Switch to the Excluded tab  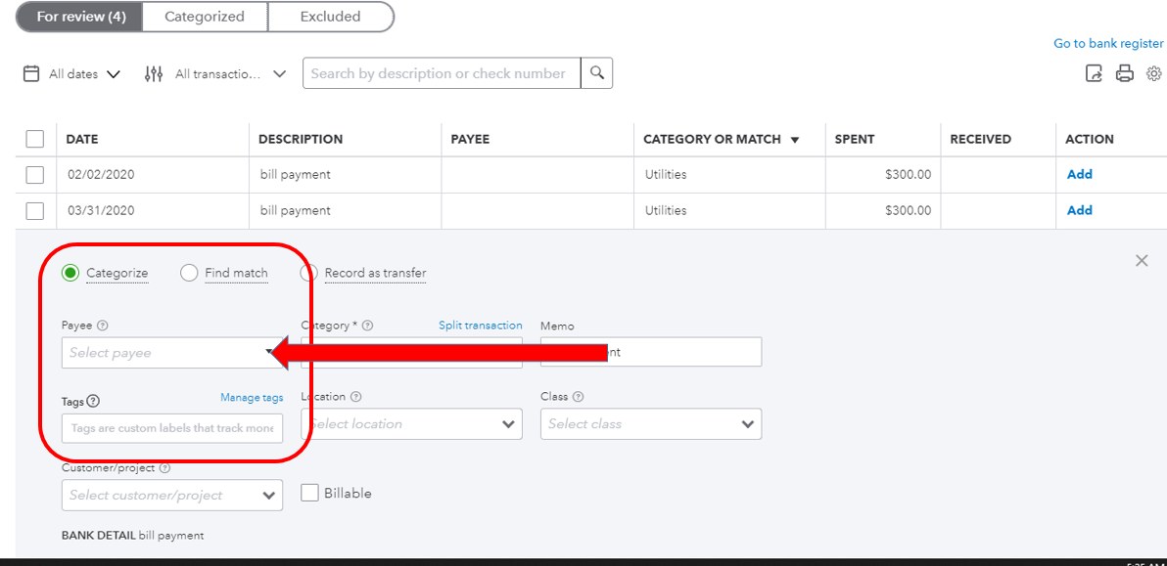[x=330, y=17]
